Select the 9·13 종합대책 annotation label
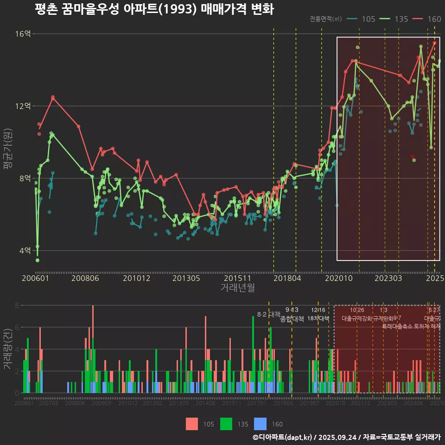The width and height of the screenshot is (445, 445). point(292,314)
